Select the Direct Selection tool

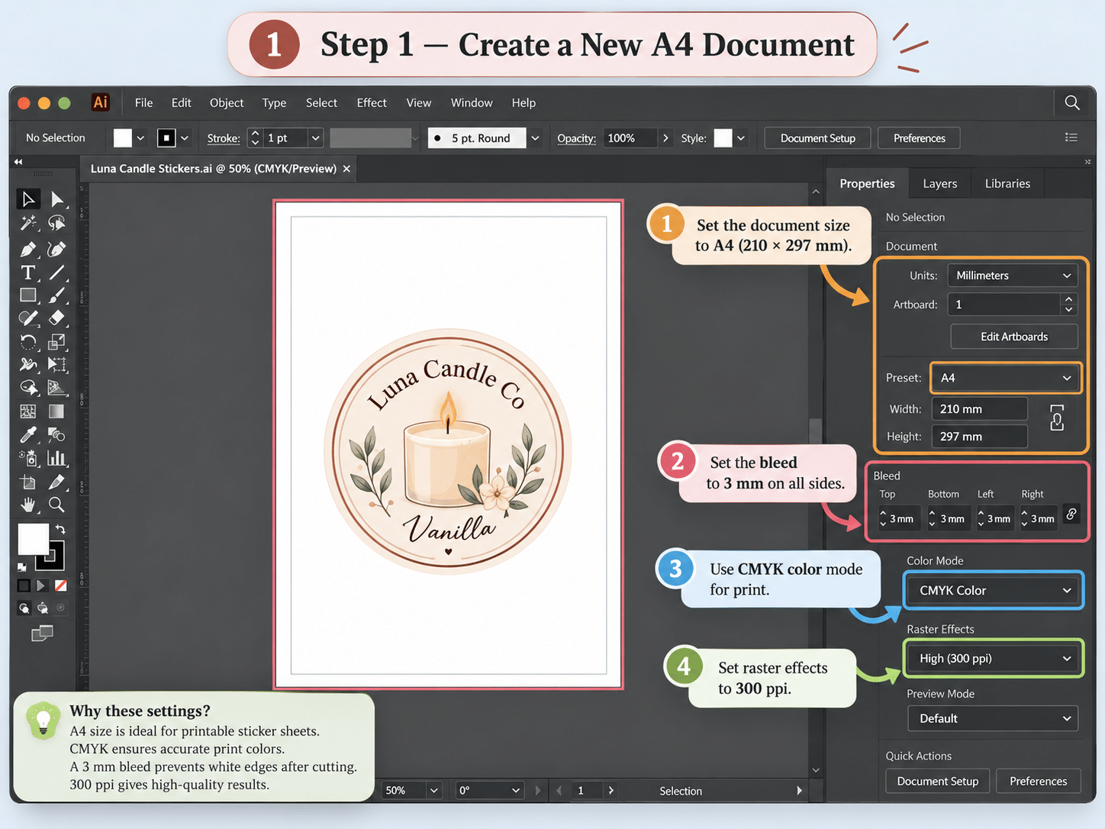[57, 199]
